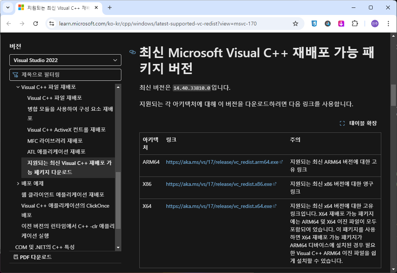Open 웹 클라이언트 애플리케이션 재배포 item

click(63, 194)
